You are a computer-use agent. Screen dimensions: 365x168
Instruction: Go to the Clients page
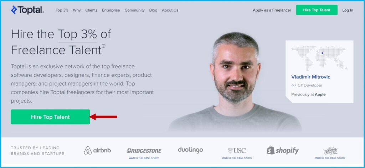[91, 10]
